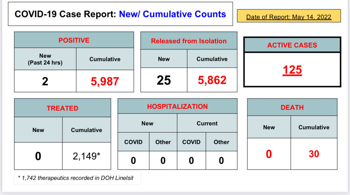Image resolution: width=350 pixels, height=195 pixels.
Task: Click "Other" label under Current hospitalization
Action: tap(221, 142)
